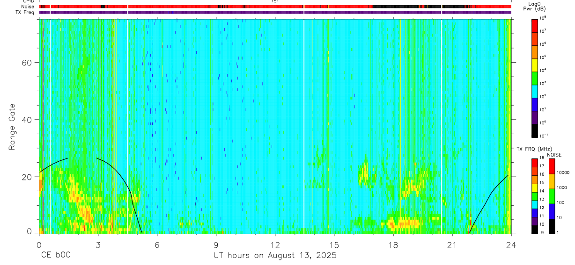Click the yellow swatch in NOISE legend
This screenshot has width=575, height=265.
(552, 181)
